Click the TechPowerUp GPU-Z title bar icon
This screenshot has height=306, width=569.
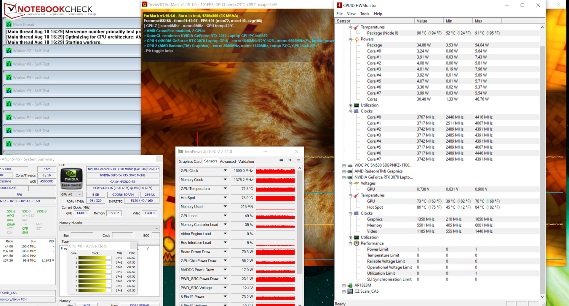coord(180,152)
